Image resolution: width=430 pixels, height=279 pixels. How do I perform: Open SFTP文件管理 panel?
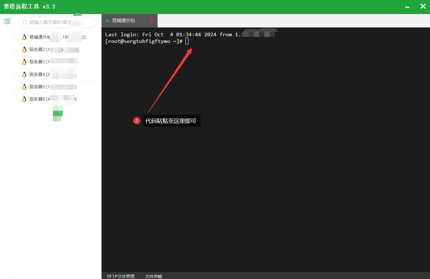coord(121,276)
